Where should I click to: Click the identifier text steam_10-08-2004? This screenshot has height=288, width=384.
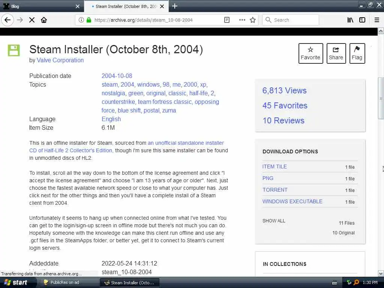click(127, 272)
